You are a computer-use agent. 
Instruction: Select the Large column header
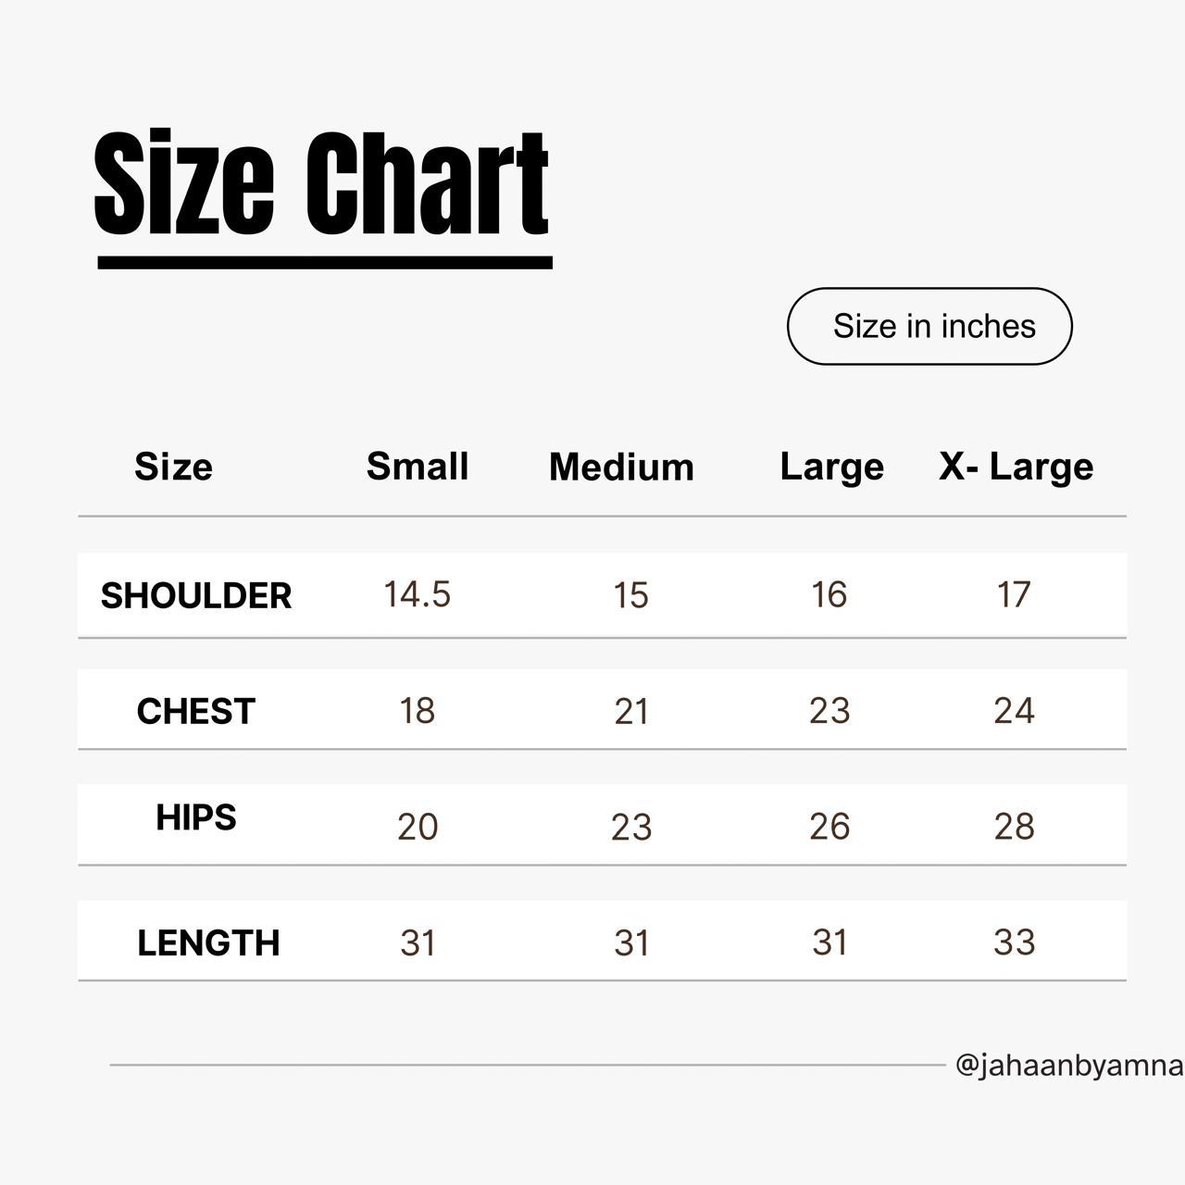tap(831, 468)
